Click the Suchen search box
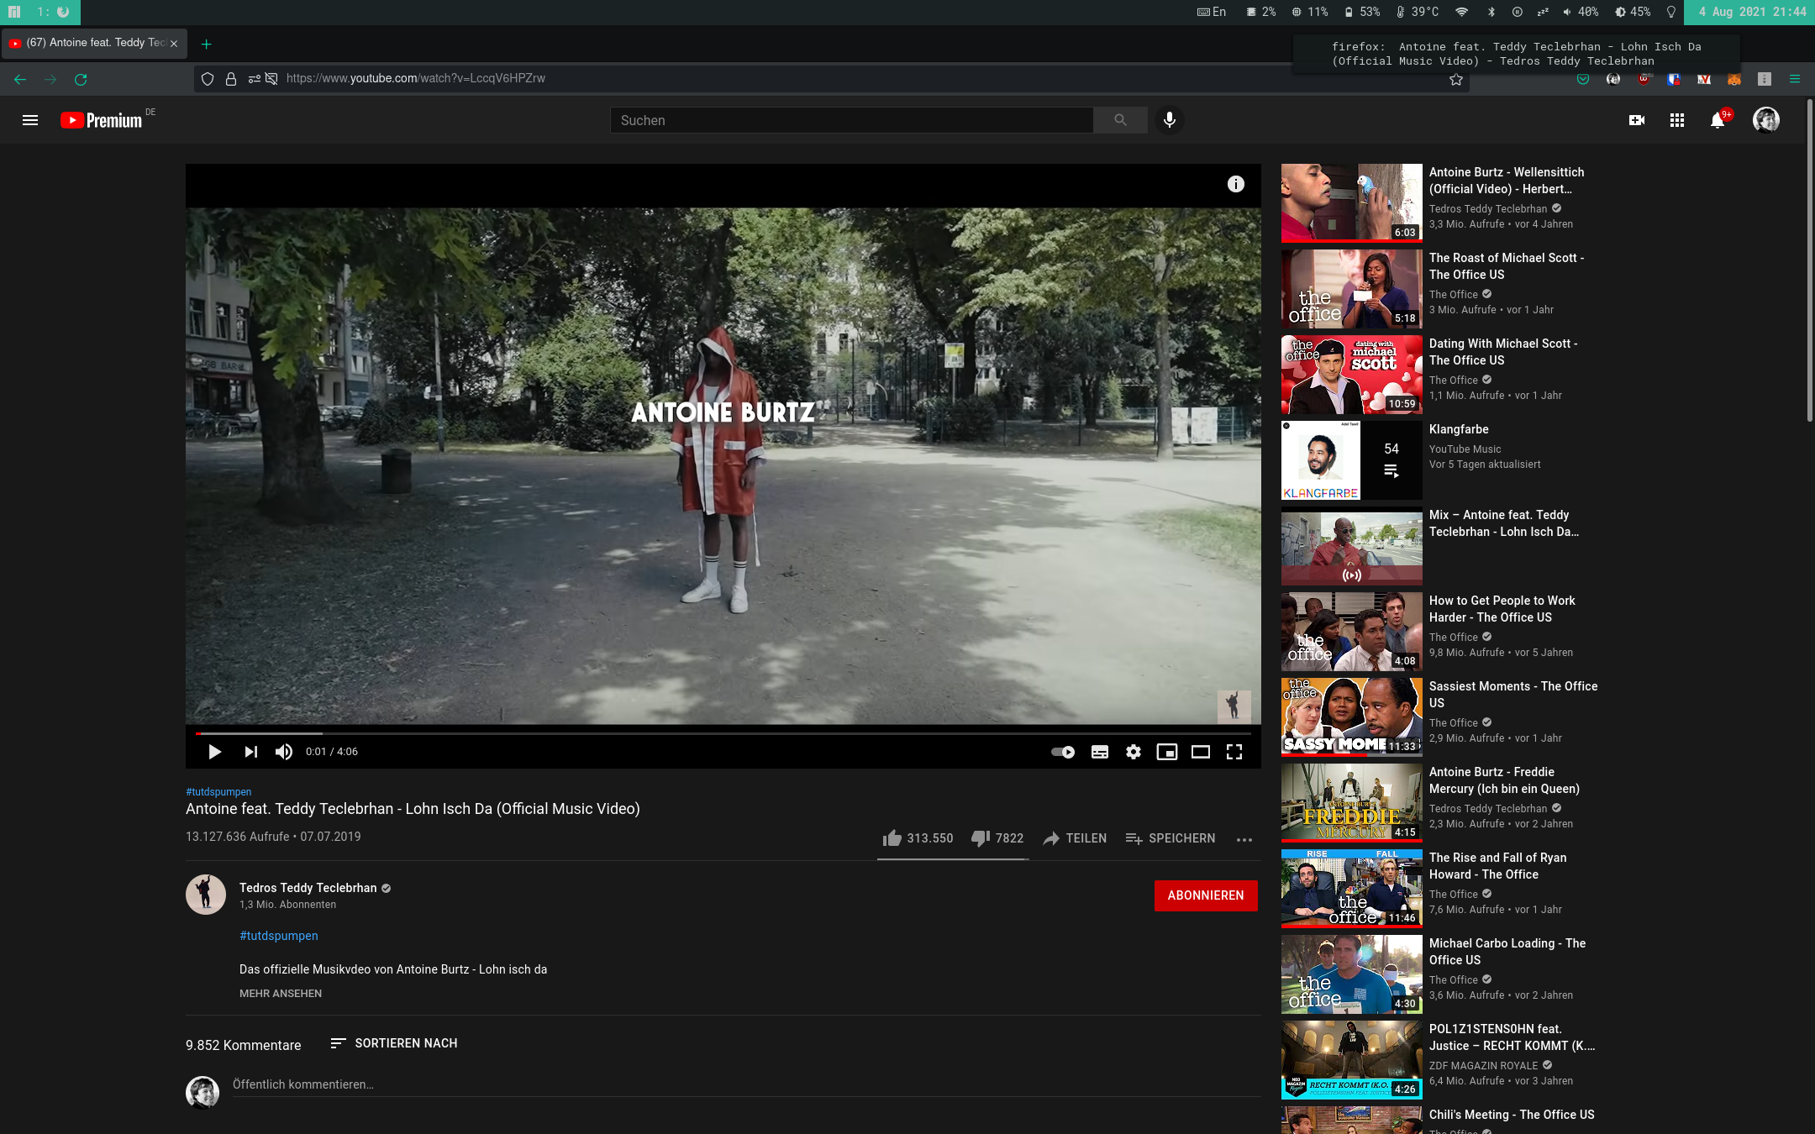The image size is (1815, 1134). (x=851, y=120)
